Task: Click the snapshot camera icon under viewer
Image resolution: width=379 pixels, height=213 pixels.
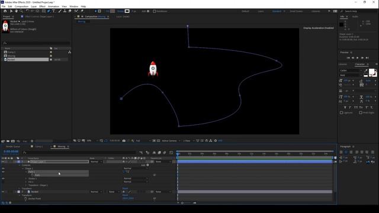Action: (x=124, y=141)
